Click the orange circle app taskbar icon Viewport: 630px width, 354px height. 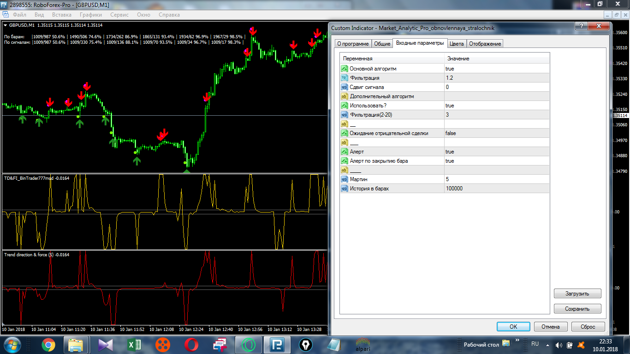(x=162, y=344)
